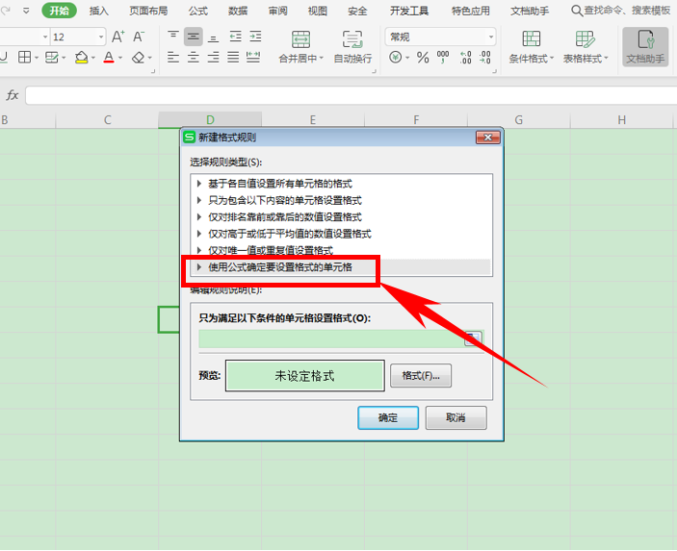The width and height of the screenshot is (677, 551).
Task: Apply distributed alignment
Action: click(253, 58)
